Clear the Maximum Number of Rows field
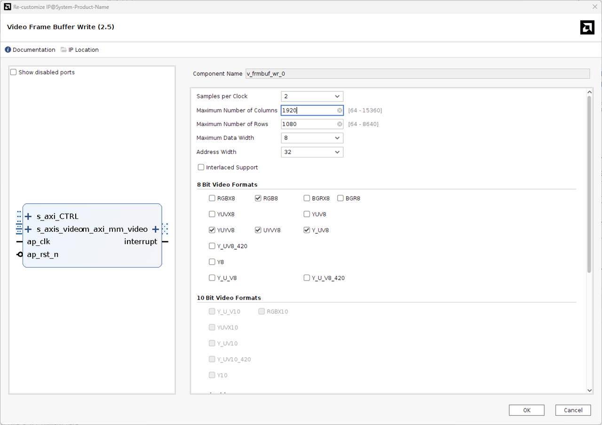This screenshot has width=602, height=425. tap(340, 124)
